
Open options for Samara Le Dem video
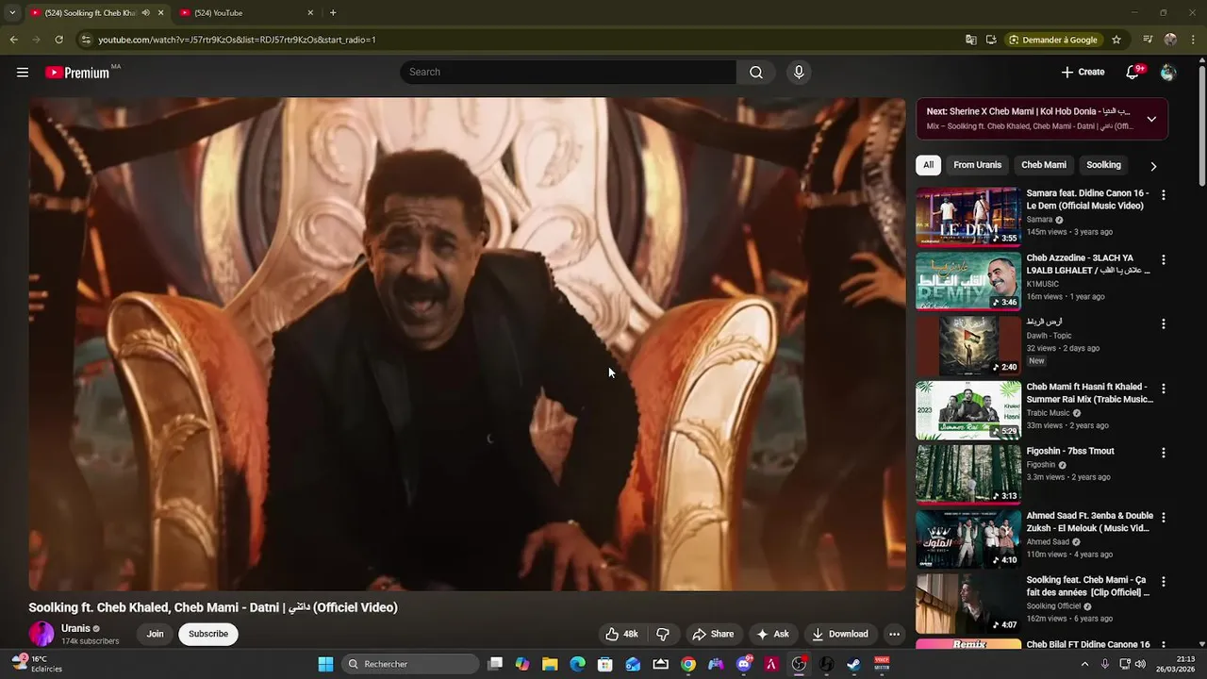point(1163,194)
